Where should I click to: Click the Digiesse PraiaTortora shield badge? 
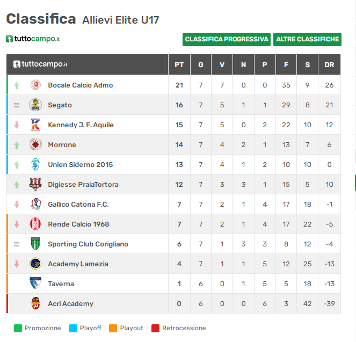pyautogui.click(x=35, y=184)
